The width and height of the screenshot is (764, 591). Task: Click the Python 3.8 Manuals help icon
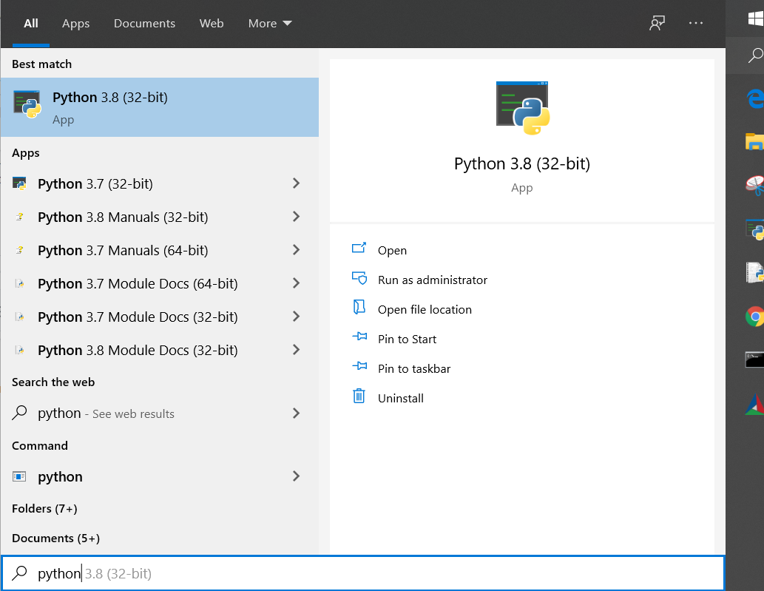pos(19,217)
